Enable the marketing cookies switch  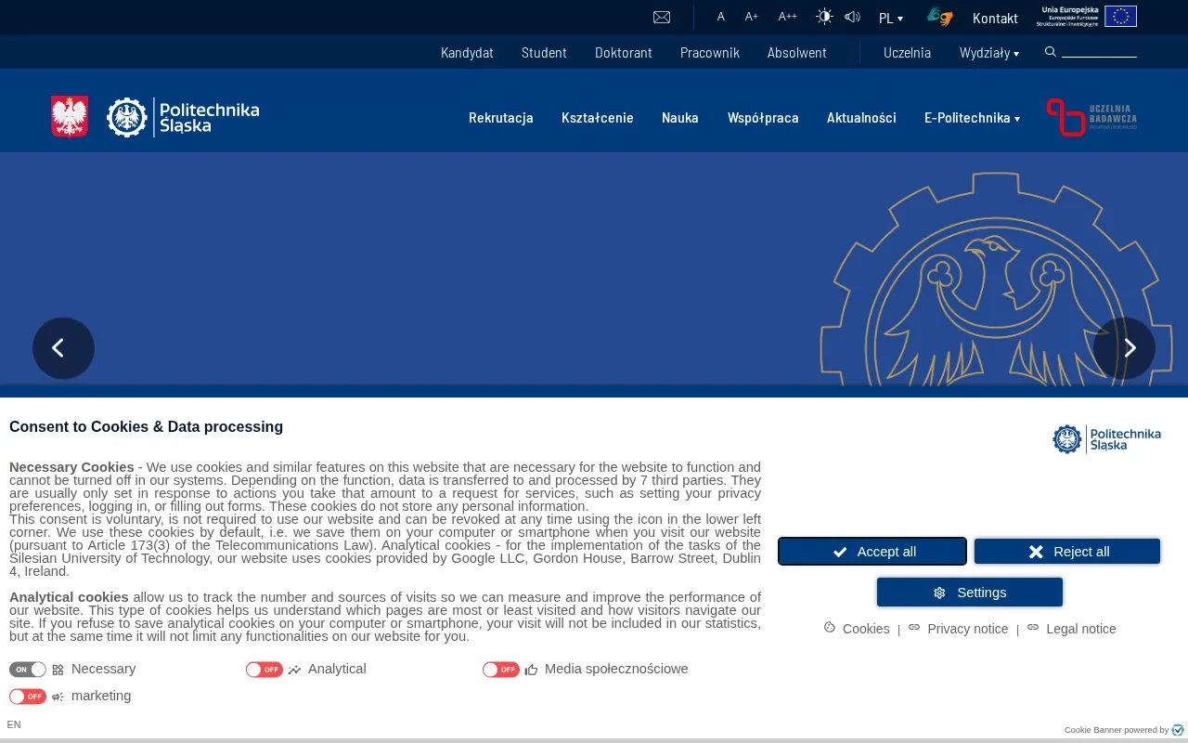28,697
